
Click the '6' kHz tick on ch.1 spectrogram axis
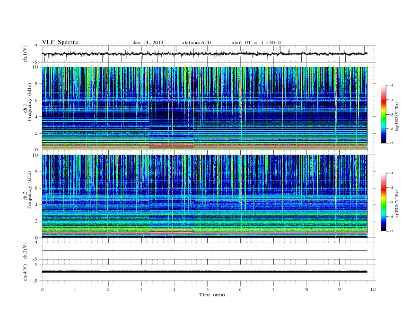37,100
